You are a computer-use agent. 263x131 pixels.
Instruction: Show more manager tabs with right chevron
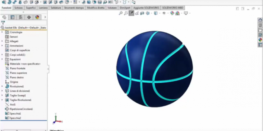45,17
